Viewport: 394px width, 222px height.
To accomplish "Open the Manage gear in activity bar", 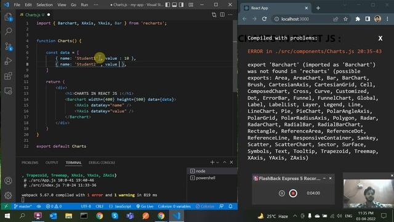I will point(8,195).
